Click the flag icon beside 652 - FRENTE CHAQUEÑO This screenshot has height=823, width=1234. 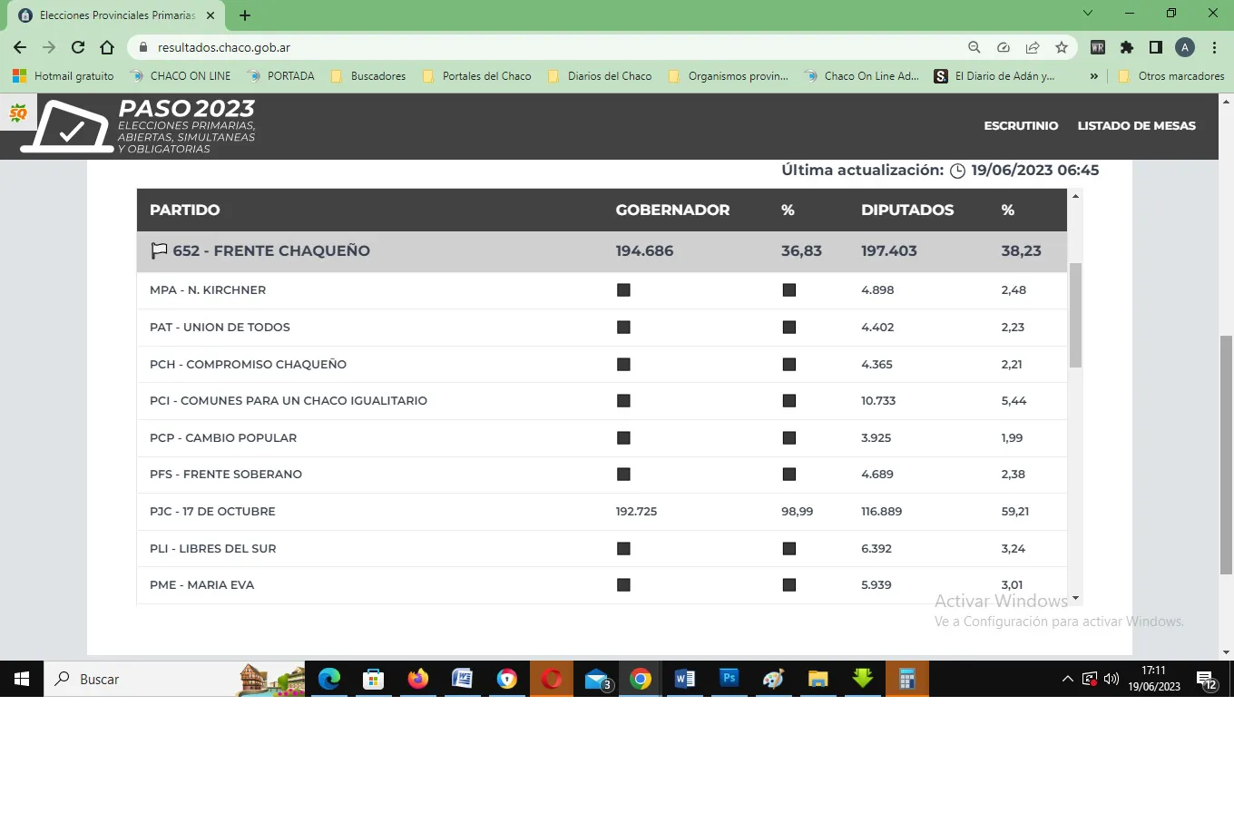point(158,250)
